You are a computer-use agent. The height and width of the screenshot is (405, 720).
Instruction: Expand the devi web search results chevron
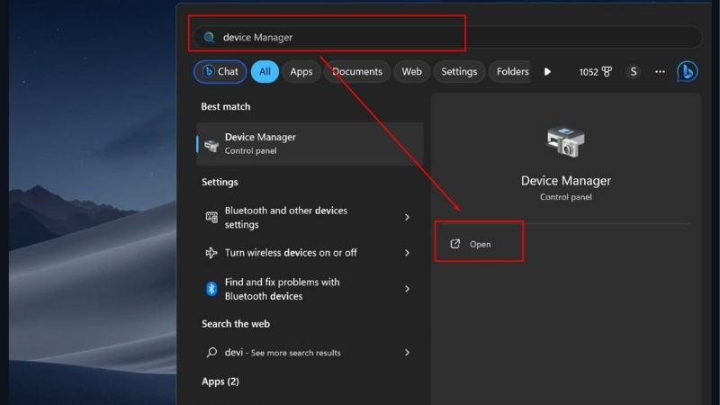click(407, 353)
